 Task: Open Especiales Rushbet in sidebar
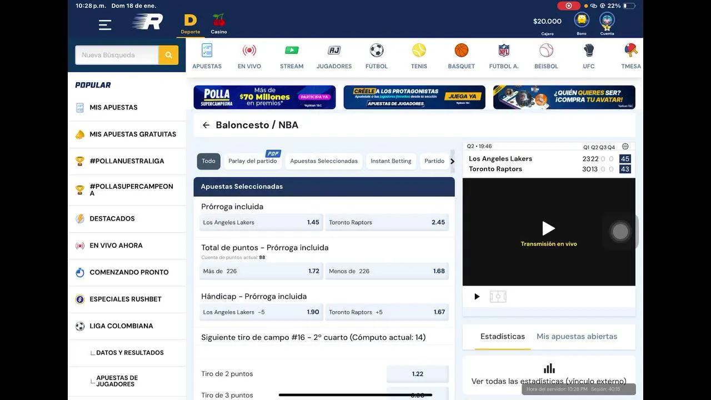tap(127, 299)
